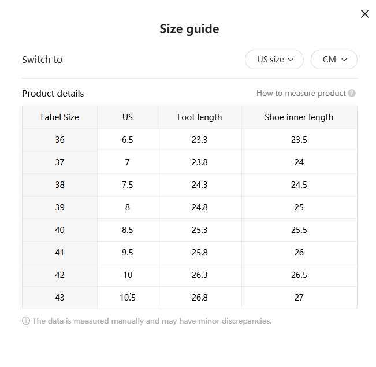Open the CM unit dropdown
Viewport: 376px width, 367px height.
pyautogui.click(x=334, y=60)
